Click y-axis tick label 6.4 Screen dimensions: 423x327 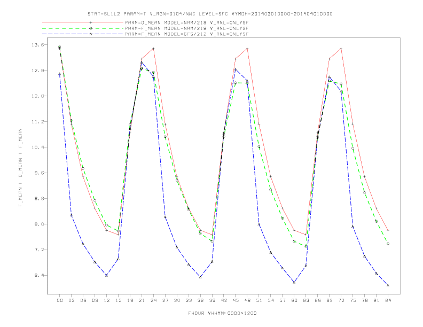(x=39, y=276)
